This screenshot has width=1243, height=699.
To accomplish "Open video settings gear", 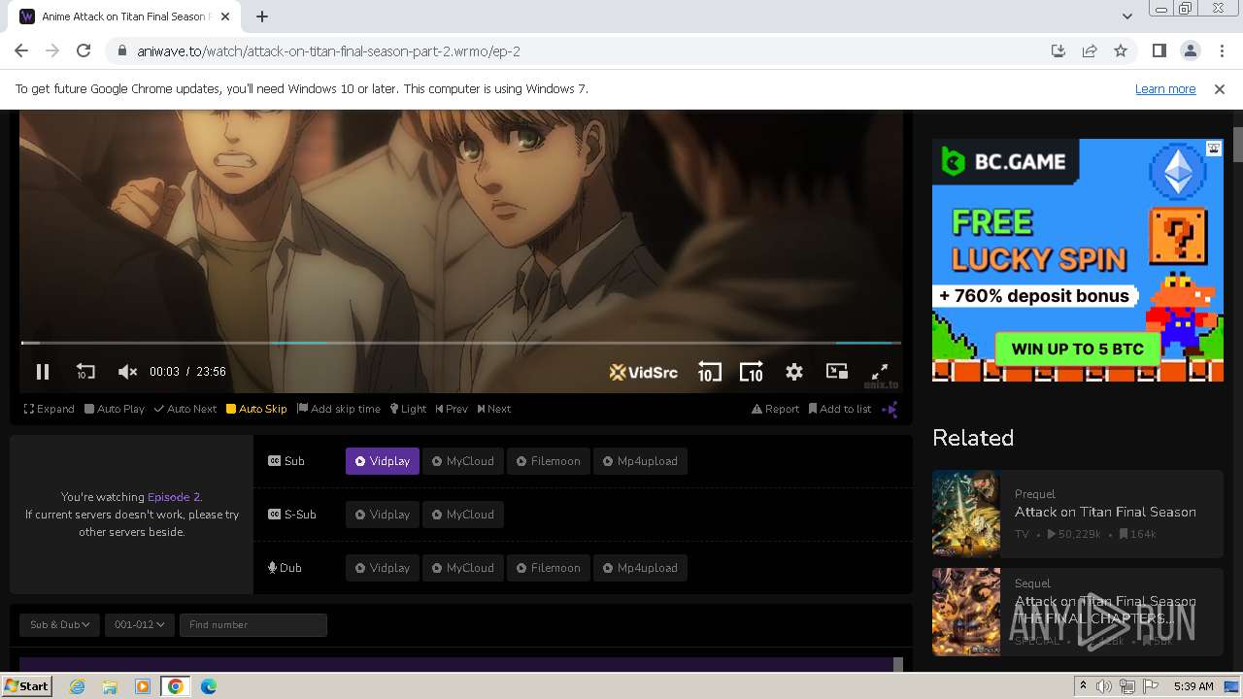I will 794,372.
